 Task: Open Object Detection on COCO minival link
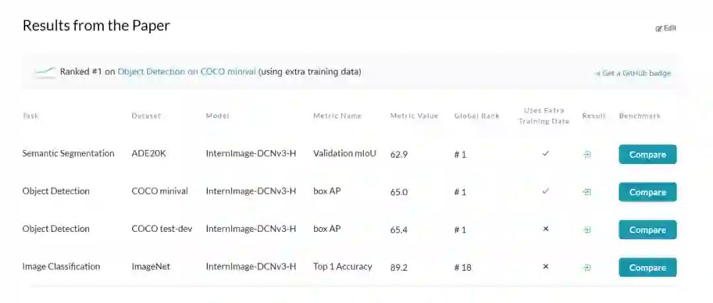pyautogui.click(x=186, y=71)
